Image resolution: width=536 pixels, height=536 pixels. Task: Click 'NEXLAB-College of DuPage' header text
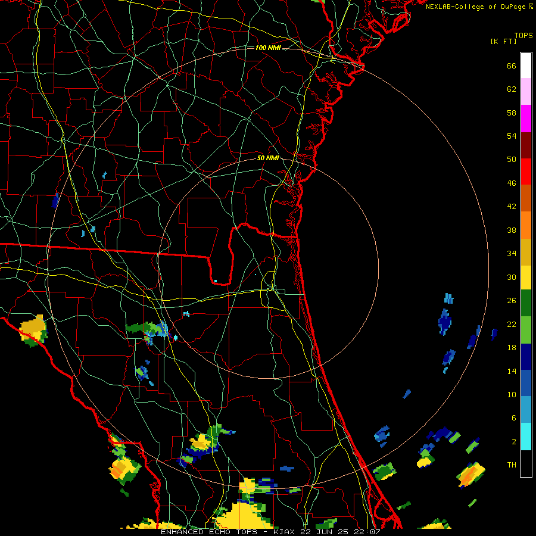(x=475, y=7)
